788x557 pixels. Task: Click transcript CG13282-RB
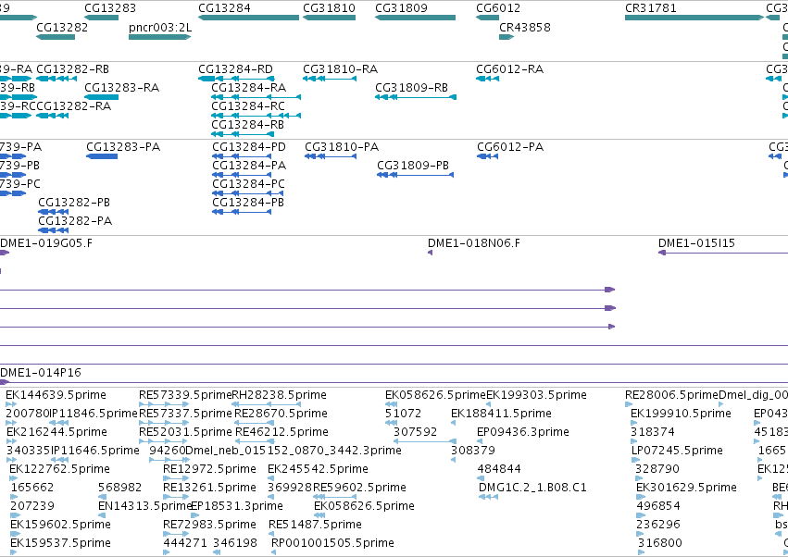[x=56, y=79]
